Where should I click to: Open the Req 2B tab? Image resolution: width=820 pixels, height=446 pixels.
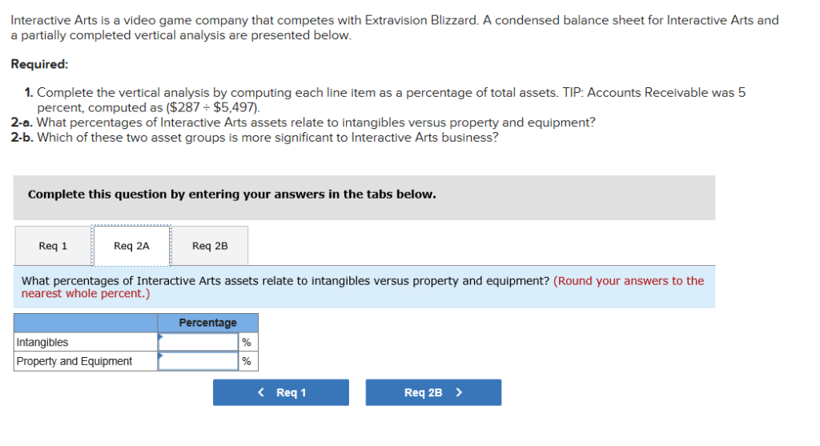click(210, 246)
